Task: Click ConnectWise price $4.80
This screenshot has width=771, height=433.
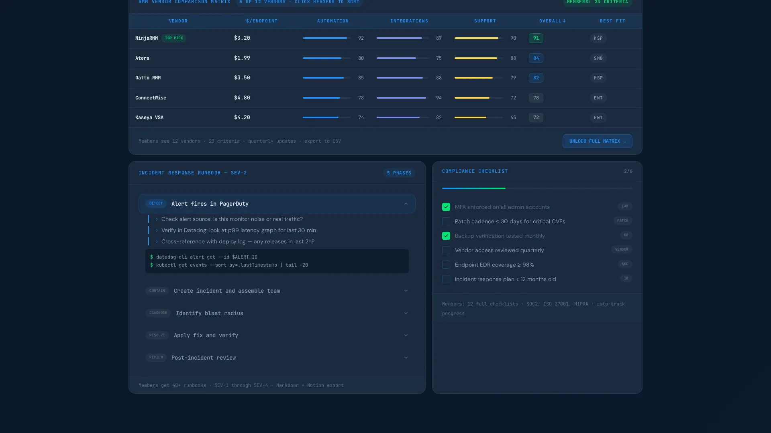Action: (242, 98)
